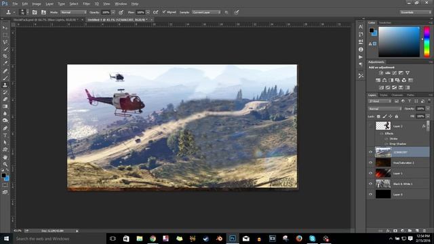Open the Opacity slider arrow in options bar
This screenshot has width=434, height=244.
pos(113,12)
